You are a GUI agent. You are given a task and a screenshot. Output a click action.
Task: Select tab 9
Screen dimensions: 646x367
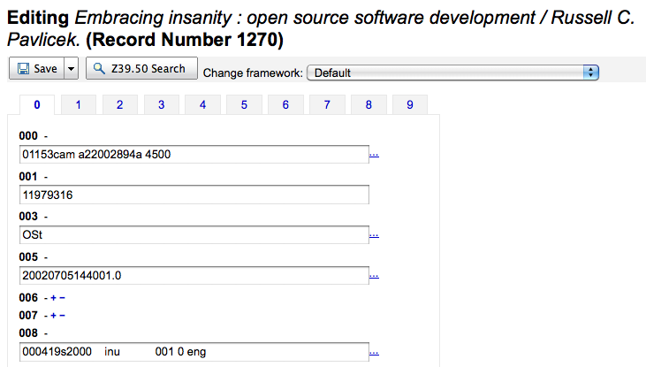[x=409, y=105]
